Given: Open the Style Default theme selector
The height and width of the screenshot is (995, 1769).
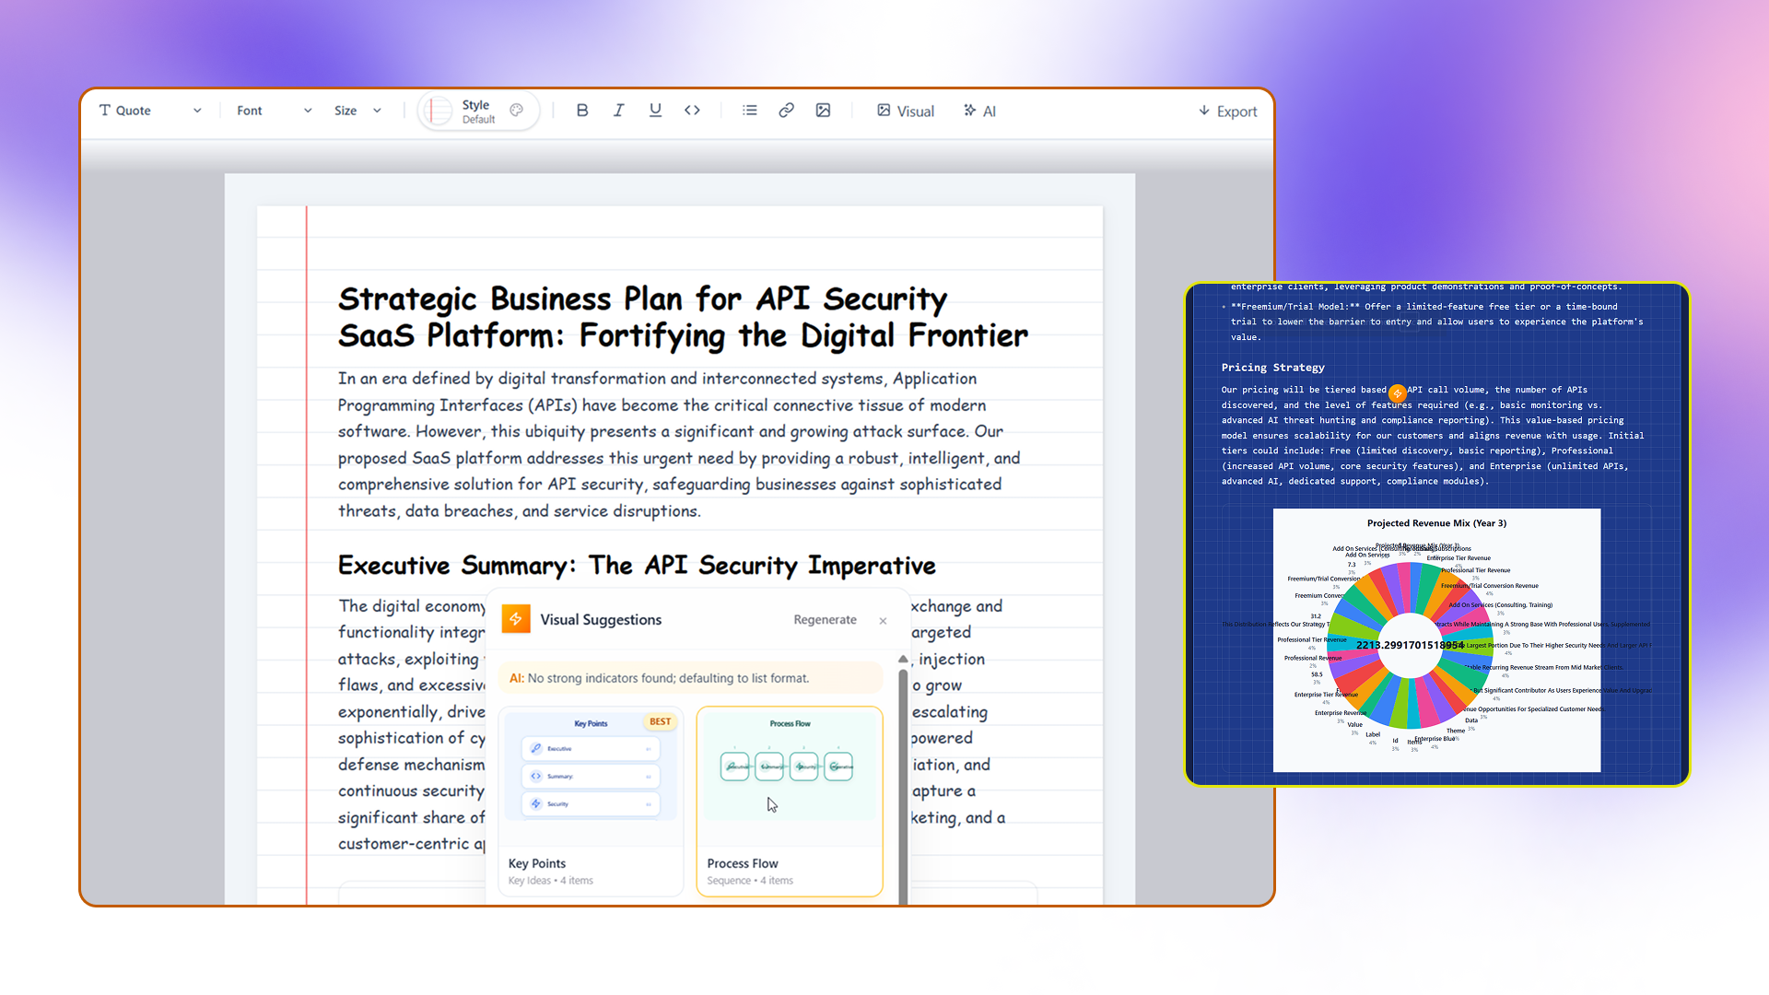Looking at the screenshot, I should coord(477,111).
